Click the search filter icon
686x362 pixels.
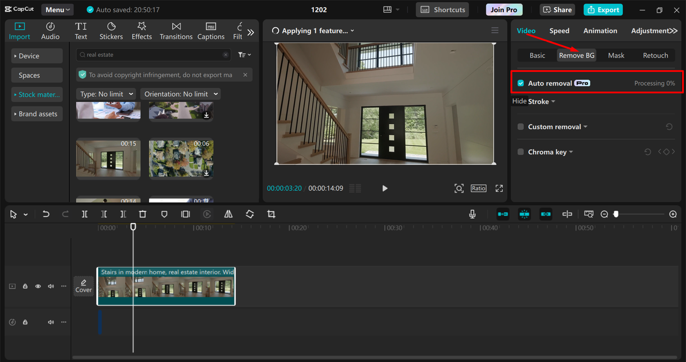(244, 55)
